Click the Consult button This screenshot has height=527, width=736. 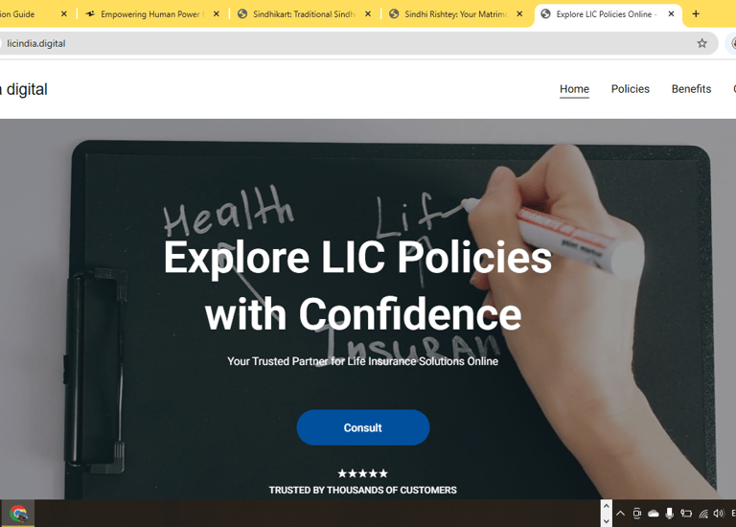click(x=363, y=427)
